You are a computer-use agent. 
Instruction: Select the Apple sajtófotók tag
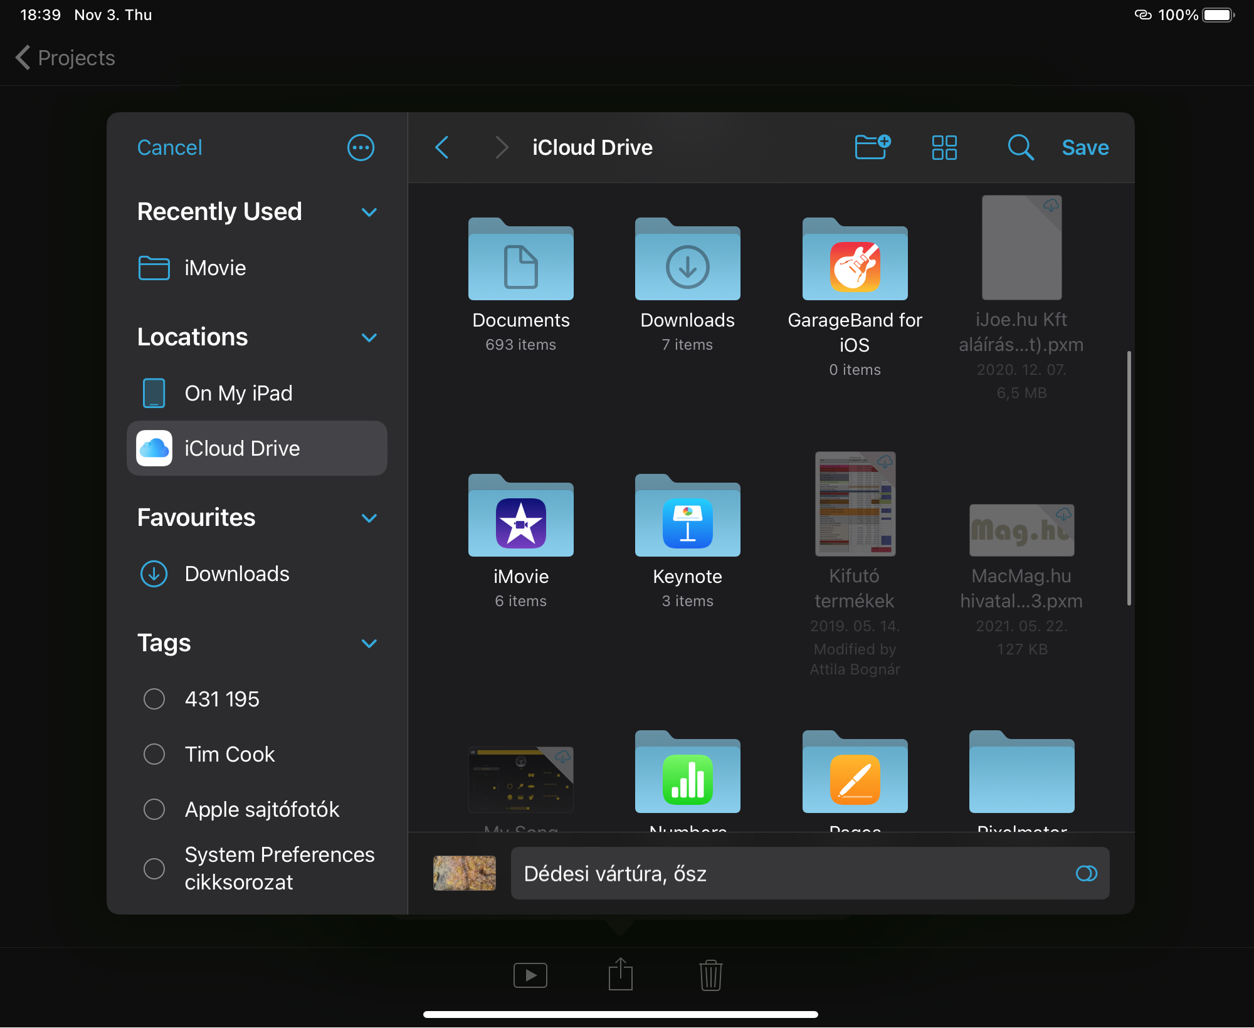point(257,810)
